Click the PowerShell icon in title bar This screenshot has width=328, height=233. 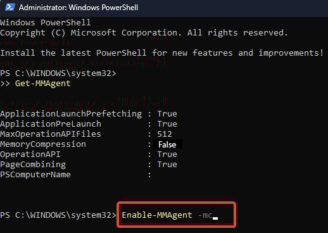(10, 7)
